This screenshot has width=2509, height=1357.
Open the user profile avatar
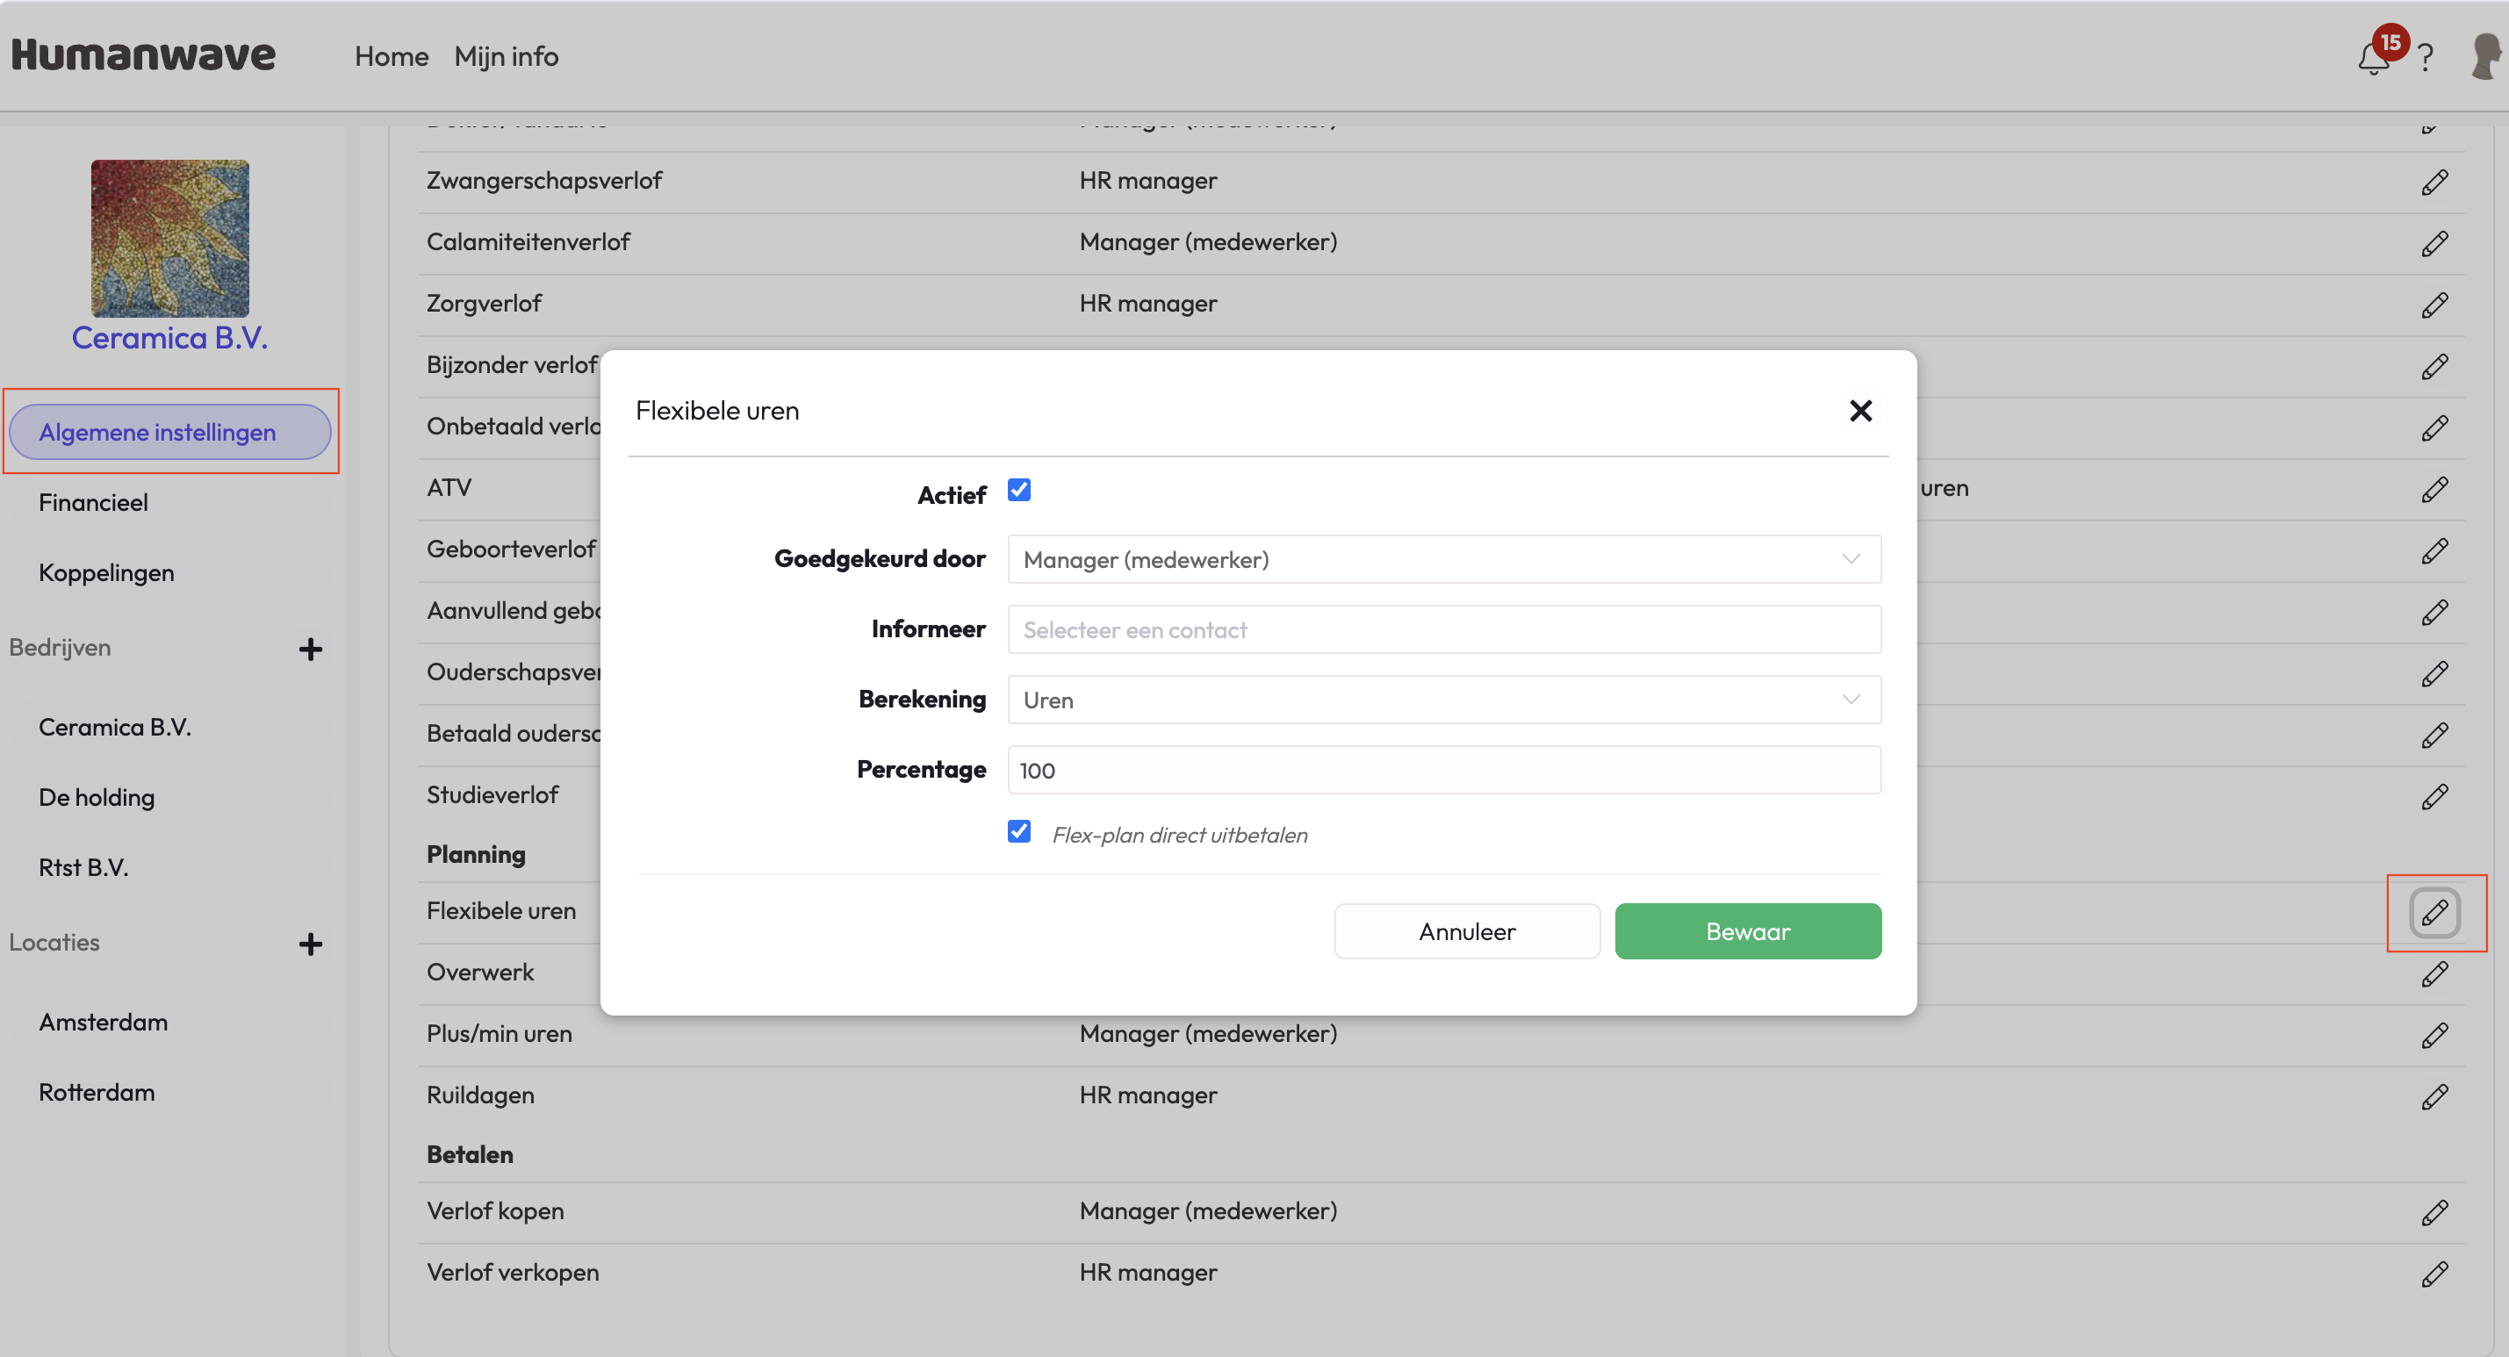[x=2484, y=56]
